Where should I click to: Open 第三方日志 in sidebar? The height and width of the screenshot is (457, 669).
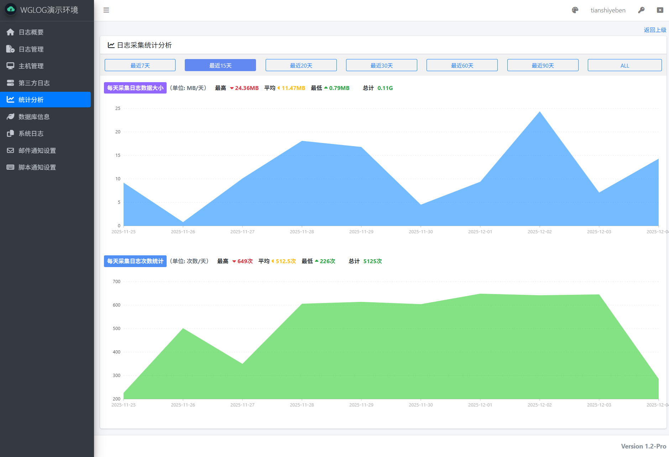coord(46,83)
